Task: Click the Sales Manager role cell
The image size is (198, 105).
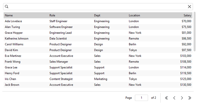Action: click(x=70, y=62)
